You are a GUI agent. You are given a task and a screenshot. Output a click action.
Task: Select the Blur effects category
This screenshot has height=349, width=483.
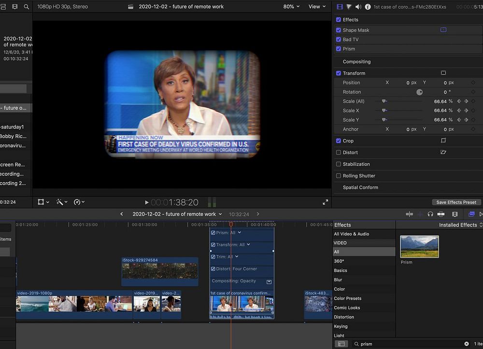[x=338, y=280]
